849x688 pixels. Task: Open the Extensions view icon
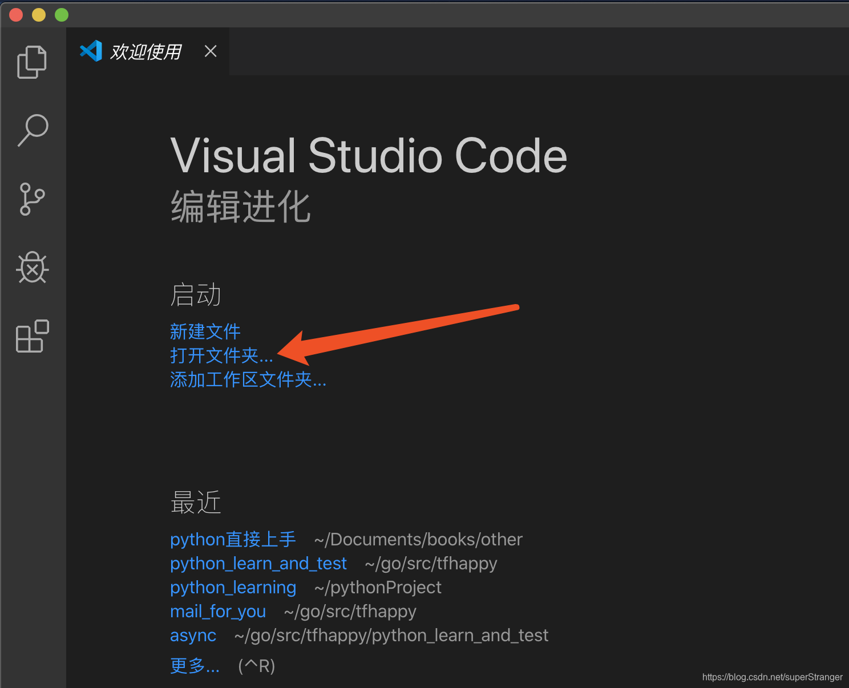pyautogui.click(x=33, y=336)
